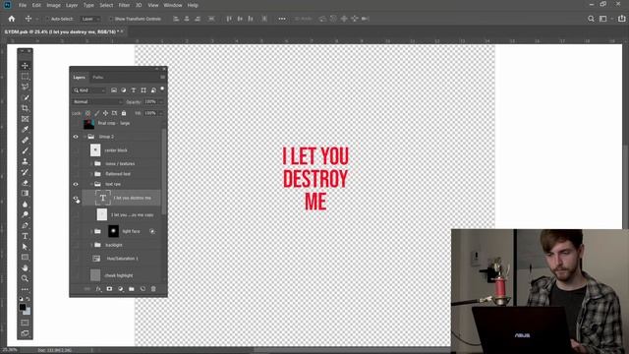629x354 pixels.
Task: Collapse the Group 2 folder
Action: click(x=85, y=137)
